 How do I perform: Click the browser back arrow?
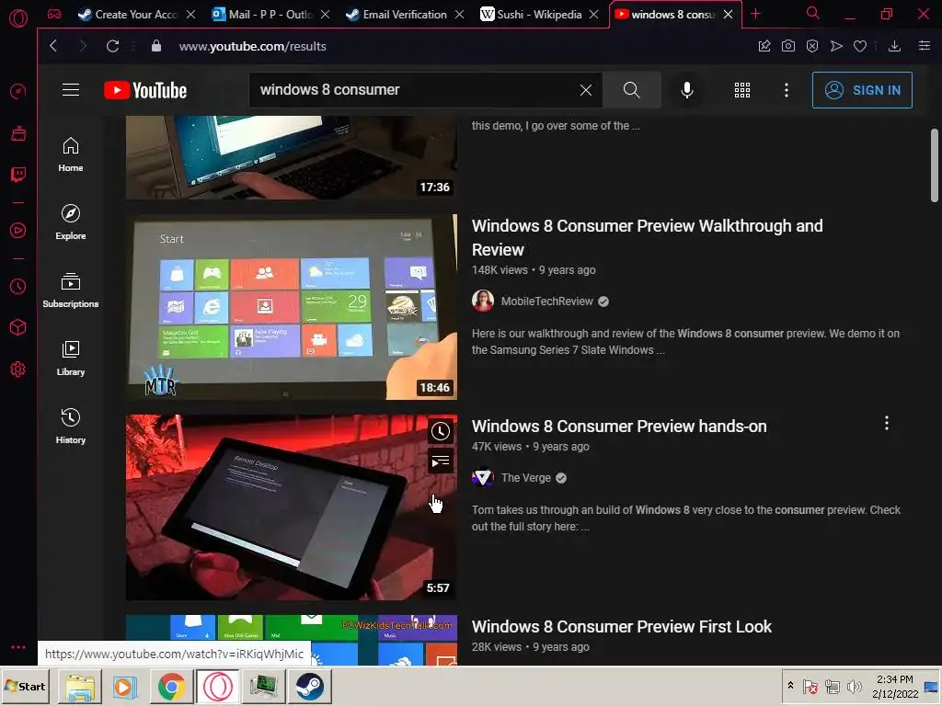click(x=53, y=46)
